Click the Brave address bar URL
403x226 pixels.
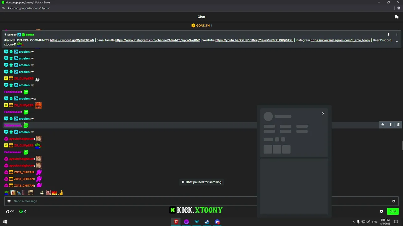click(29, 8)
